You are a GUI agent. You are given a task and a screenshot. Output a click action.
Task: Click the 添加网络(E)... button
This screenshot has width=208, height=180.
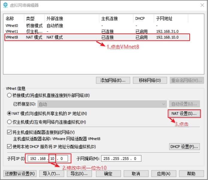[113, 80]
